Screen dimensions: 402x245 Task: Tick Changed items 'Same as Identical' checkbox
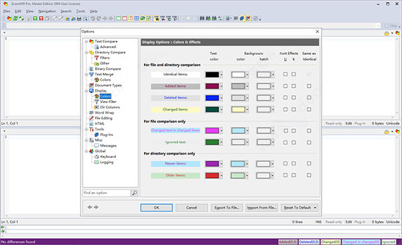309,109
